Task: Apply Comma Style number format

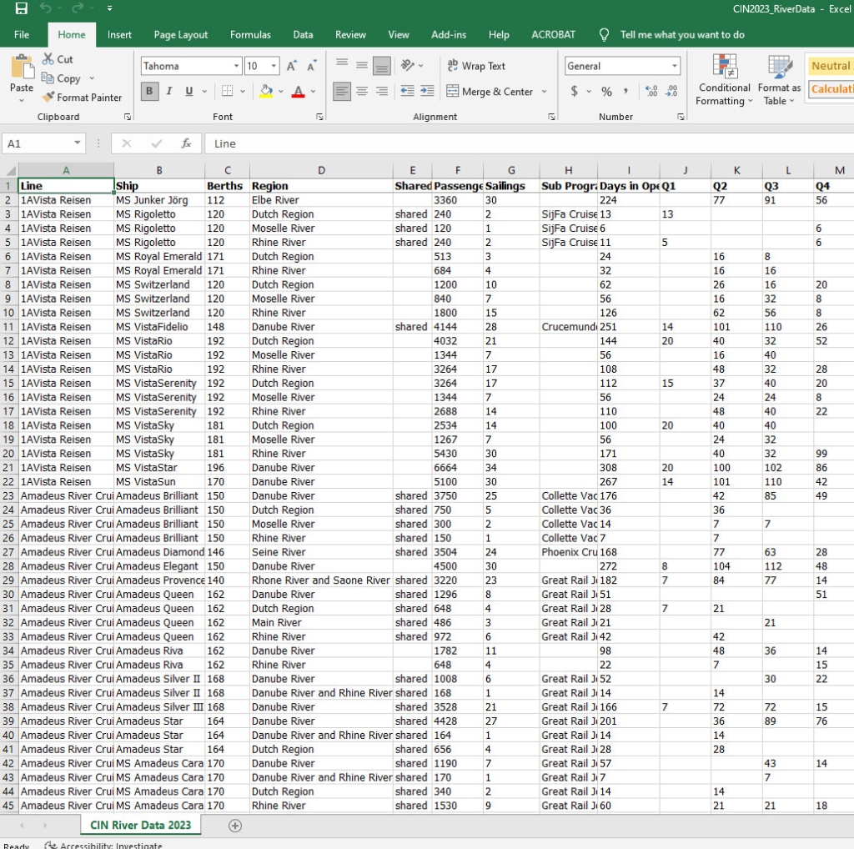Action: pyautogui.click(x=625, y=91)
